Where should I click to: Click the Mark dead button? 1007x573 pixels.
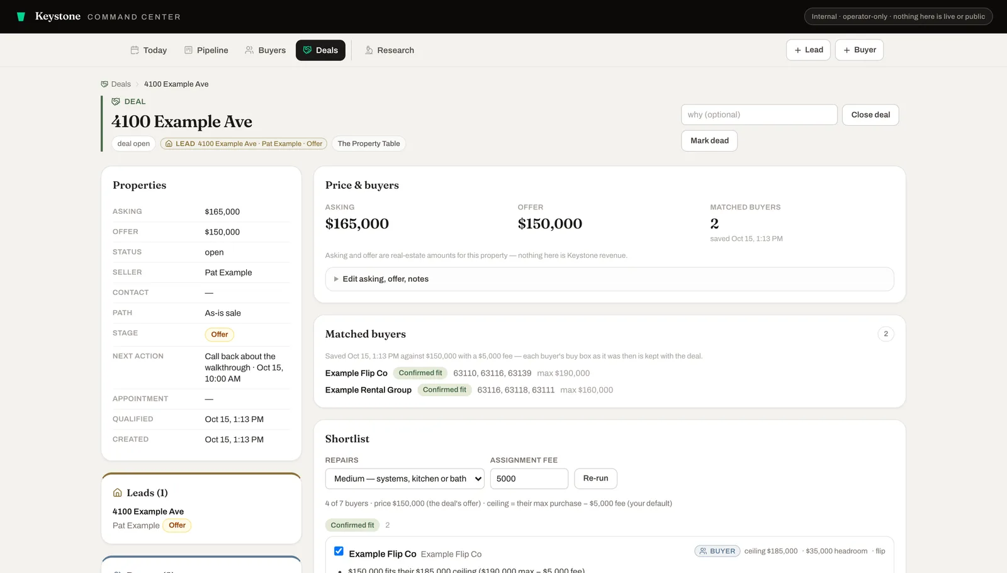709,141
